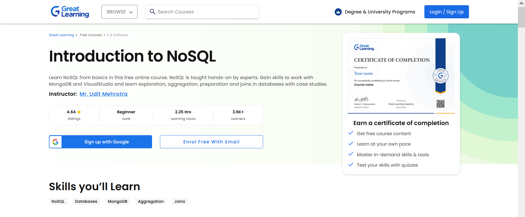Expand the BROWSE chevron arrow
The height and width of the screenshot is (217, 525).
(x=131, y=12)
